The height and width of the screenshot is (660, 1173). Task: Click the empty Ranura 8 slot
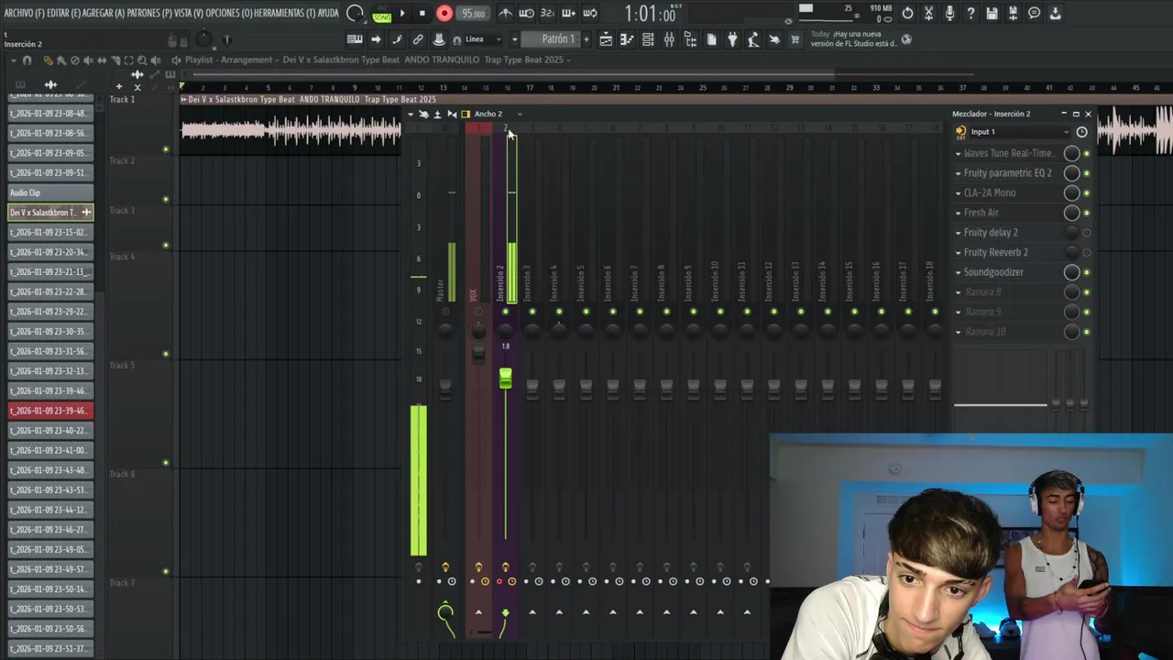983,292
